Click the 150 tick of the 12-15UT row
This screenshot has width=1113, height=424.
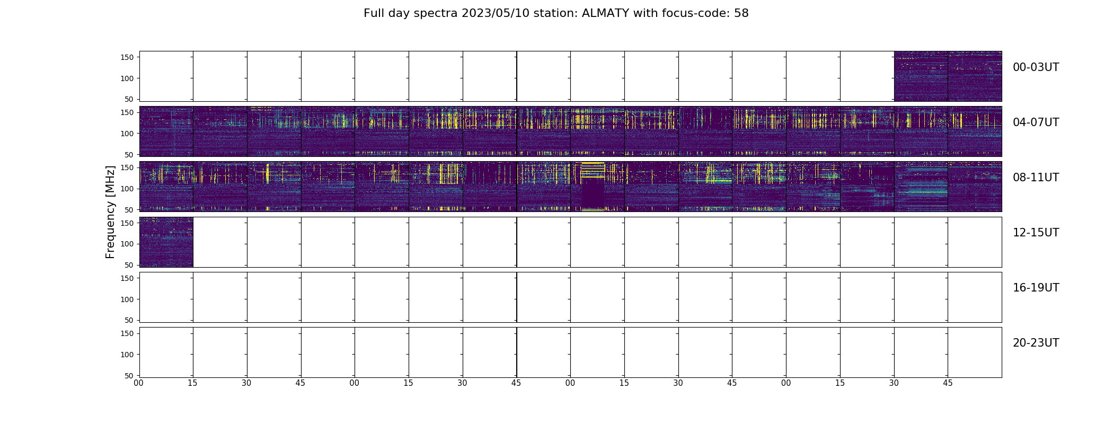[128, 223]
